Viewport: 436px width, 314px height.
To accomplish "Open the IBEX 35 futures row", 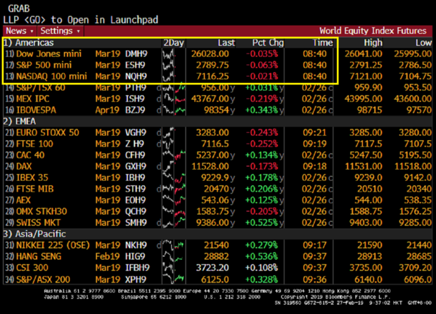I will [218, 177].
